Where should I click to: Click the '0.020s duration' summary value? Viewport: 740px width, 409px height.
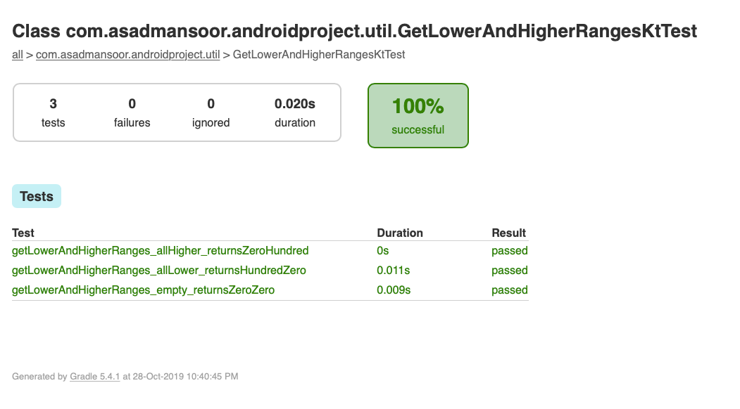coord(294,112)
